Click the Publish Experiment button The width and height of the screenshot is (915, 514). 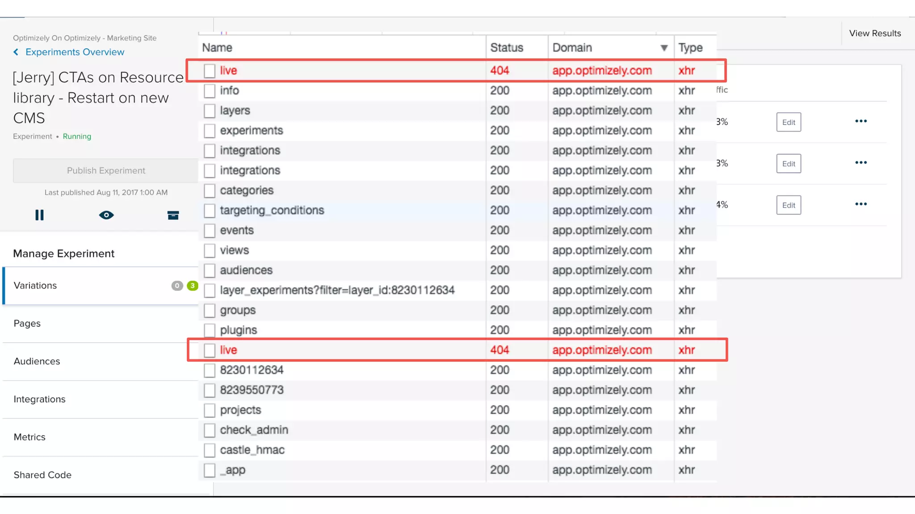point(106,170)
